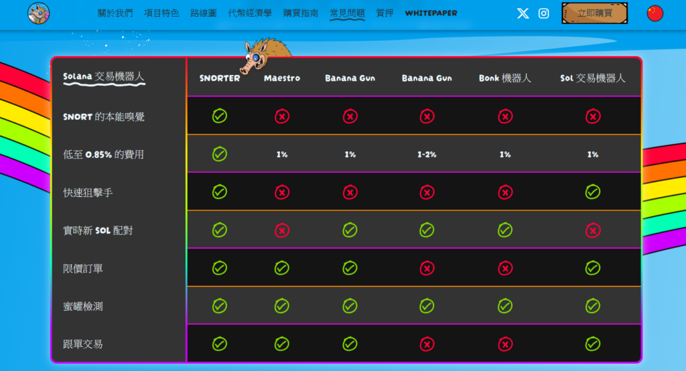The height and width of the screenshot is (371, 686).
Task: Go to the 質押 staking link
Action: (385, 13)
